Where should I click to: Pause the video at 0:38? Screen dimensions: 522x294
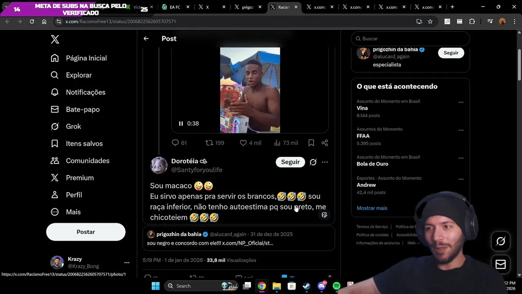[181, 123]
